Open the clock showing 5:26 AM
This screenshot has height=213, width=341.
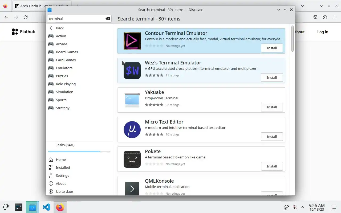tap(316, 207)
